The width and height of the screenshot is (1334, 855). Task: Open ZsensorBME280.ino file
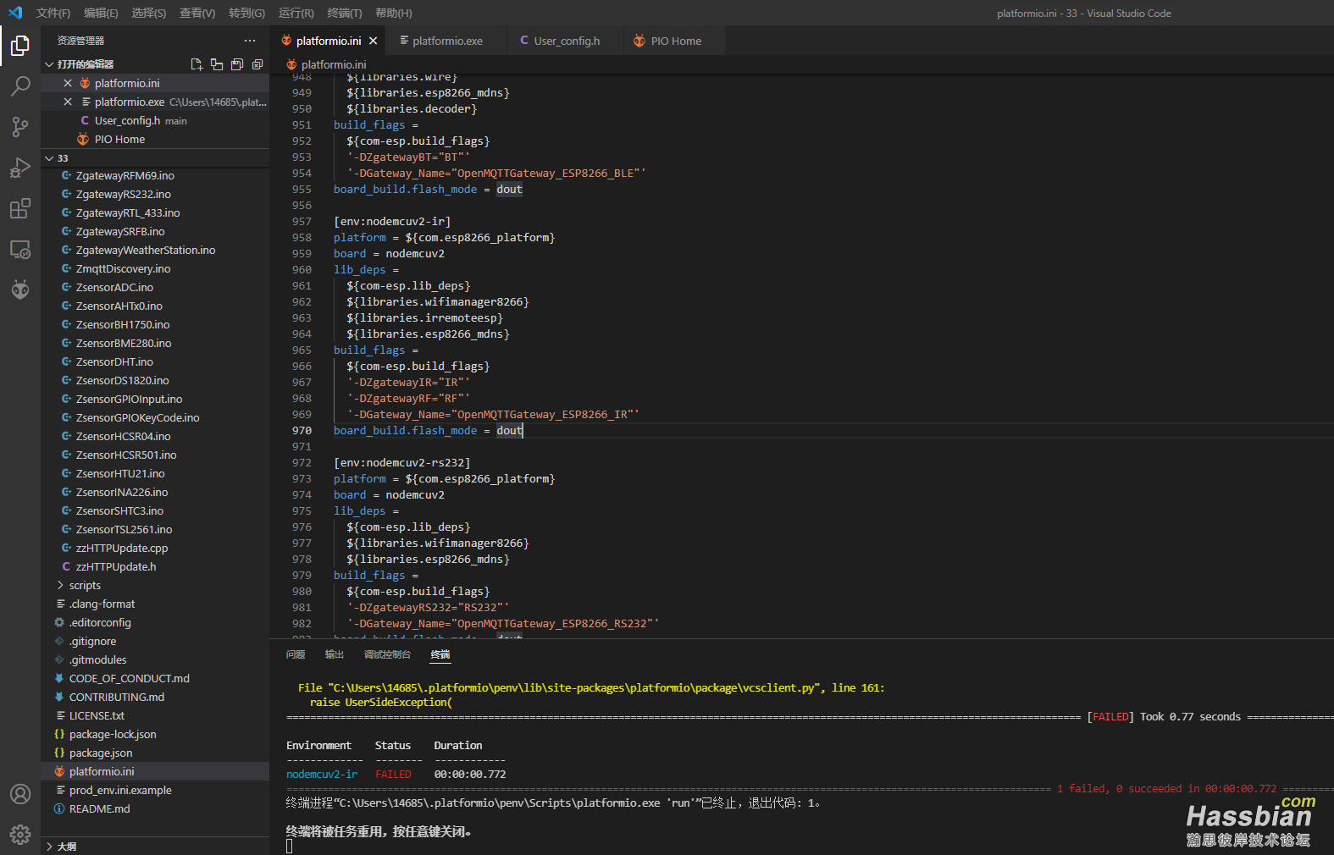pyautogui.click(x=123, y=343)
